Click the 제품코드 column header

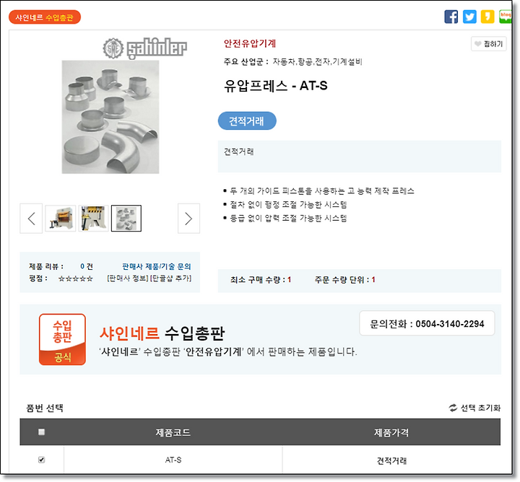pyautogui.click(x=173, y=432)
